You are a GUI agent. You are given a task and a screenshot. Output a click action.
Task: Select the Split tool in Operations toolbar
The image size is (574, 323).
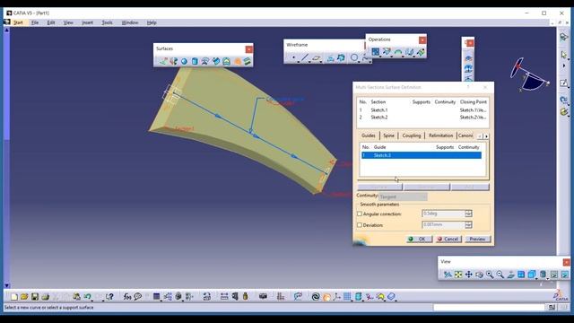pos(387,52)
